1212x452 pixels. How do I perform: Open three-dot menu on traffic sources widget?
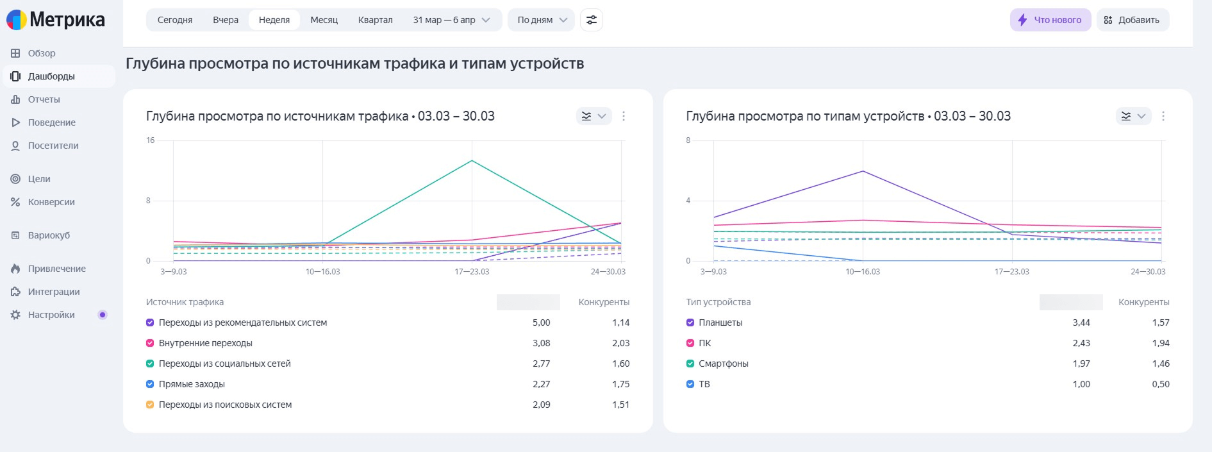coord(623,116)
